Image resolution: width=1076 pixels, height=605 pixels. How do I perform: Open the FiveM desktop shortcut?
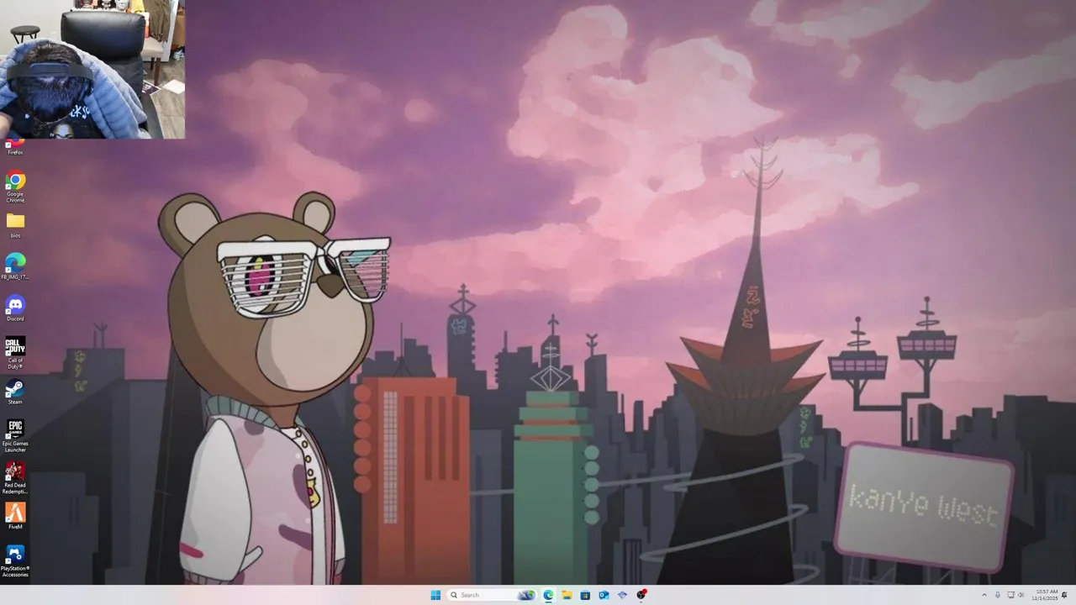[x=15, y=516]
